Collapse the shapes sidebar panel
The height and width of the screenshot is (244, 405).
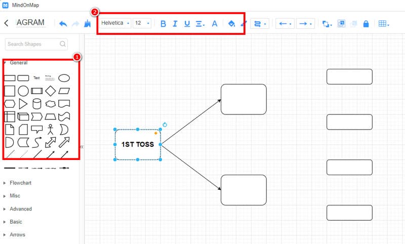82,147
